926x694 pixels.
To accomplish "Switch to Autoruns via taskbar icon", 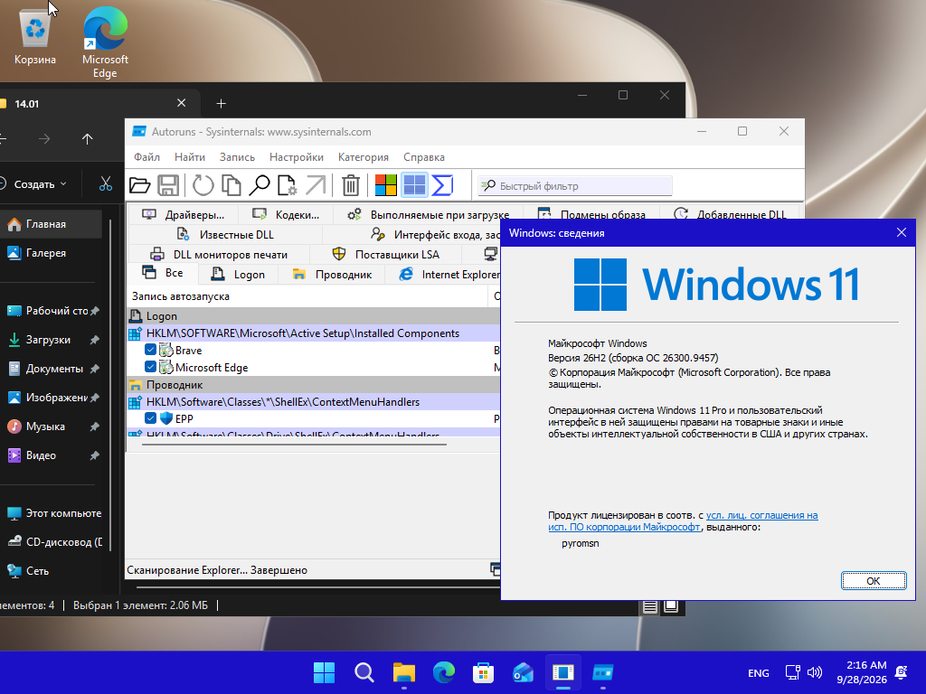I will (603, 672).
